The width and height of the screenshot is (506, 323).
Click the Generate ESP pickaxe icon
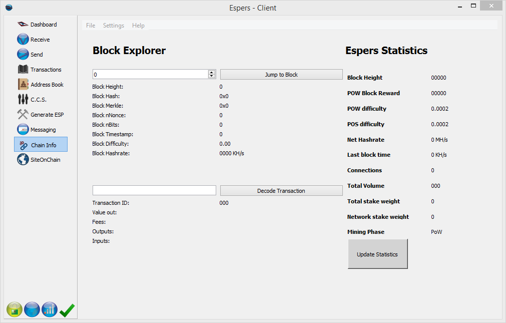(x=23, y=114)
